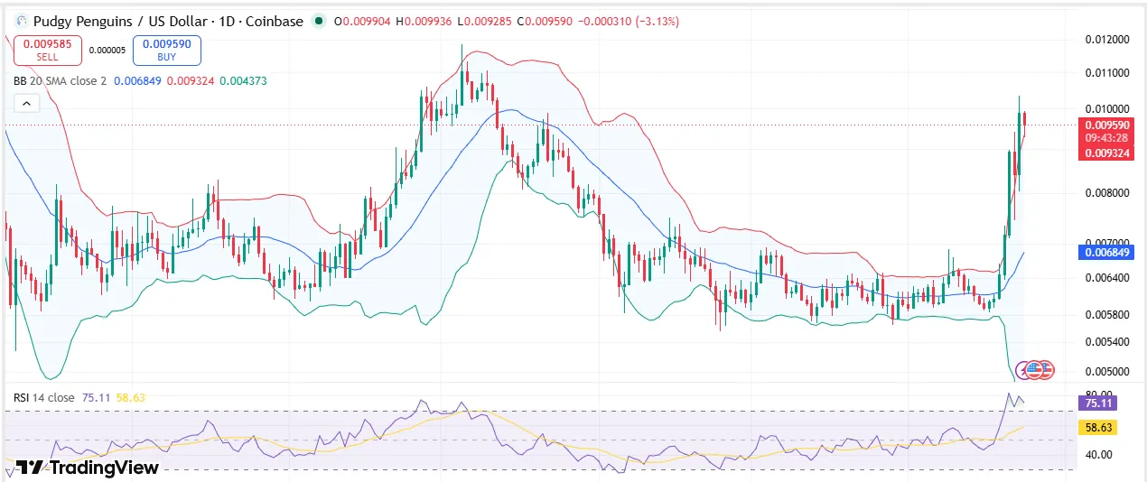Click the high value H0.009936

424,21
